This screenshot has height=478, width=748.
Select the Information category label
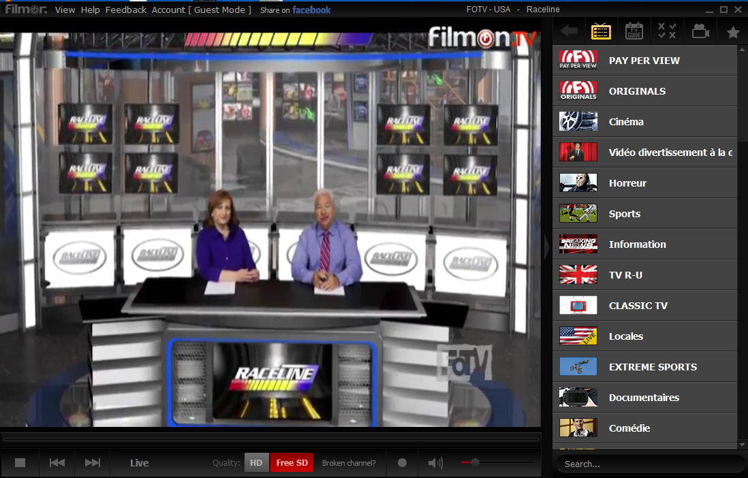point(638,244)
